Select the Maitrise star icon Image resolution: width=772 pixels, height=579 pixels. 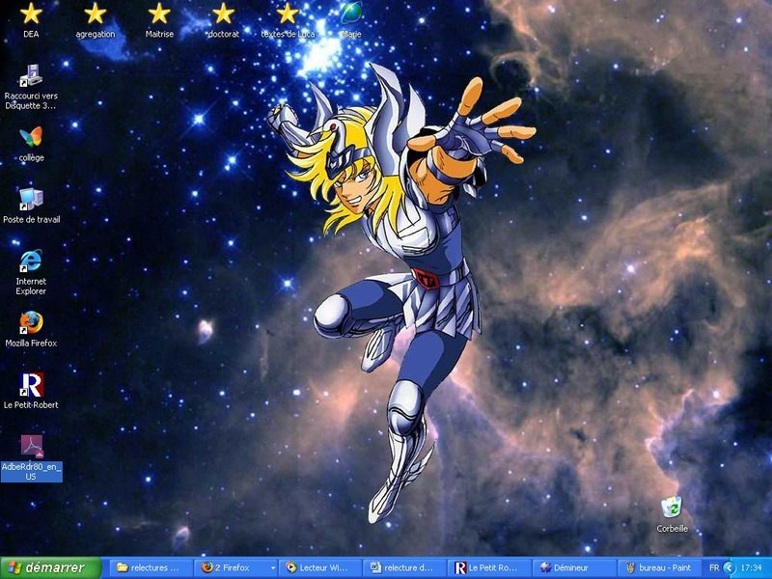[159, 14]
